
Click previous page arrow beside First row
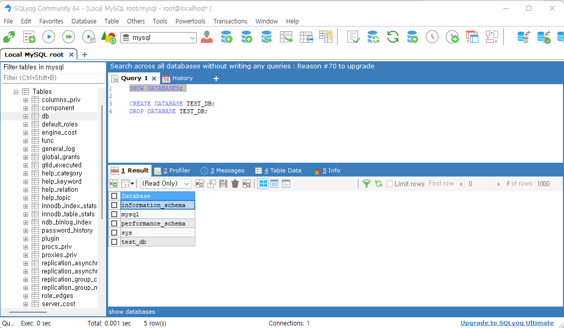[461, 184]
